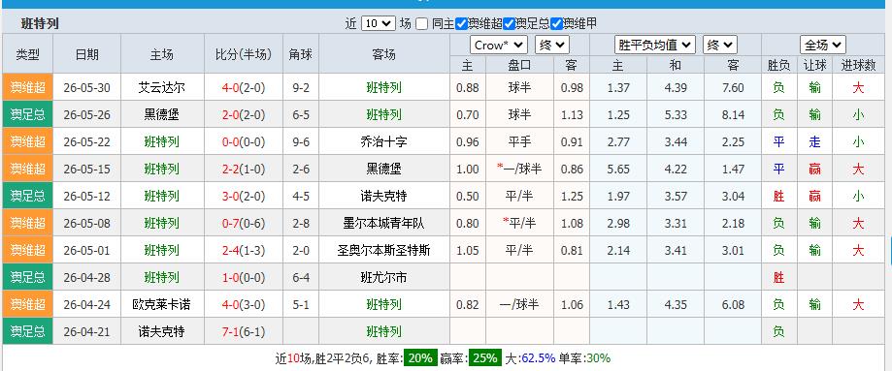Click the corner count 5-1 cell

(300, 305)
